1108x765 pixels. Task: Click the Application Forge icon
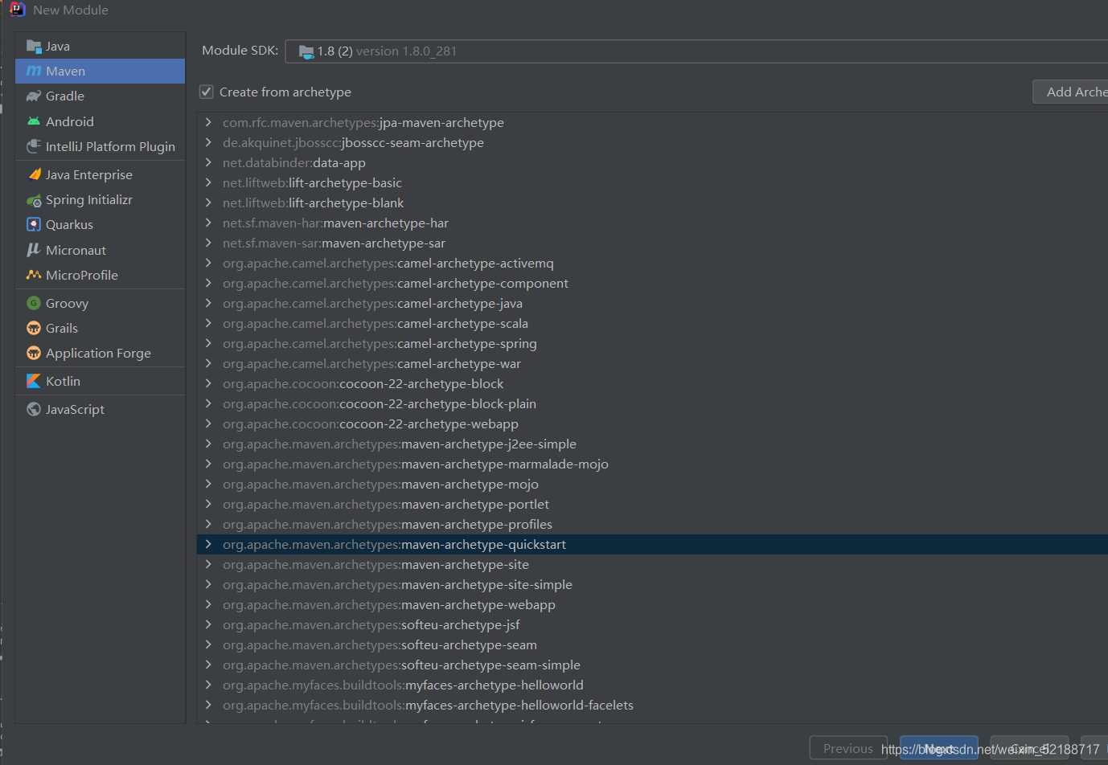34,353
